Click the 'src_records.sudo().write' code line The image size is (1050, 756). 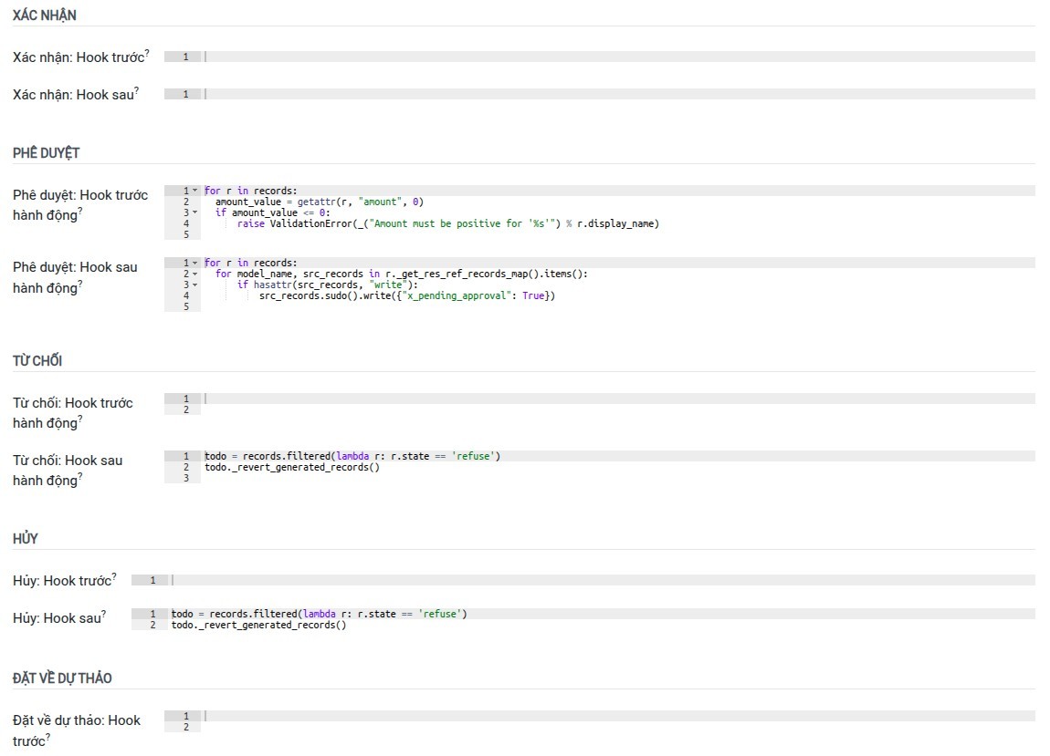click(407, 295)
